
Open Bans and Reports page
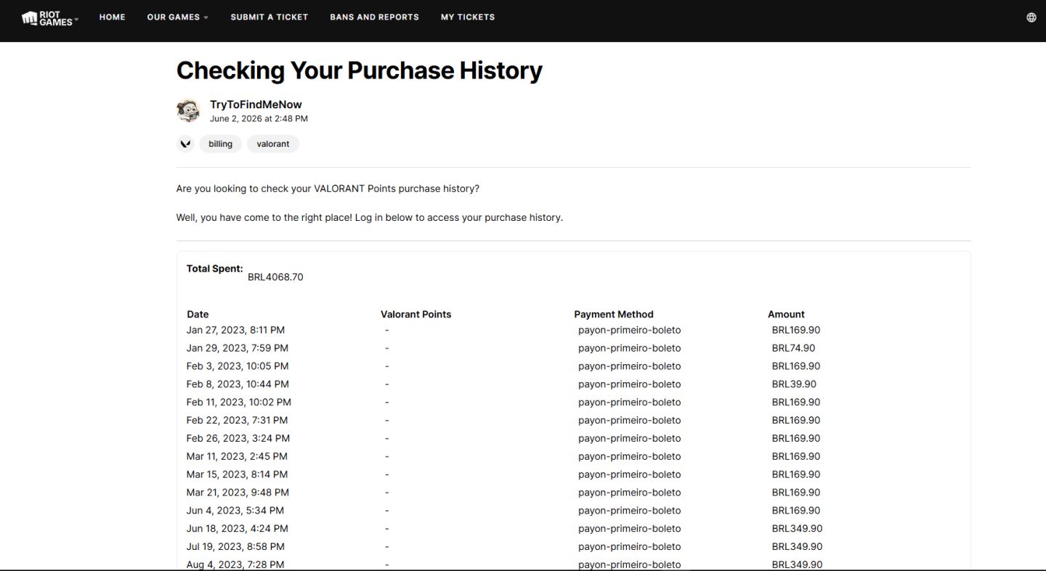coord(374,17)
